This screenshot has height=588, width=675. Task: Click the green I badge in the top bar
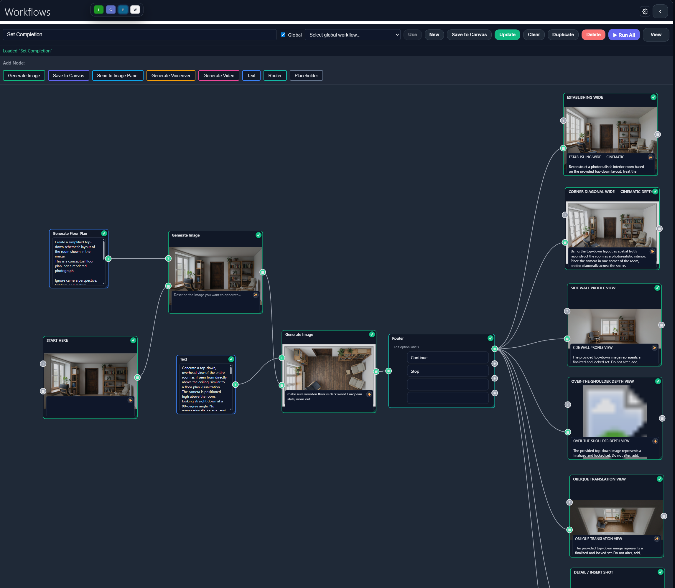click(x=98, y=9)
